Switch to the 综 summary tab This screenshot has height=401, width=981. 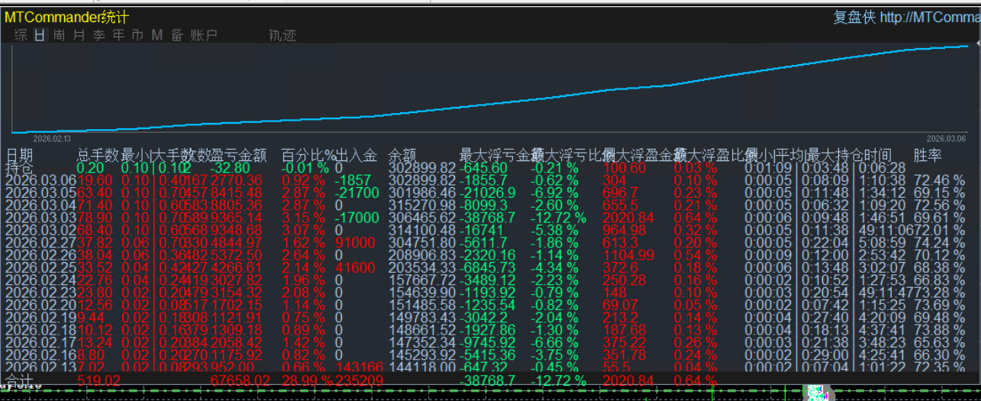[21, 35]
